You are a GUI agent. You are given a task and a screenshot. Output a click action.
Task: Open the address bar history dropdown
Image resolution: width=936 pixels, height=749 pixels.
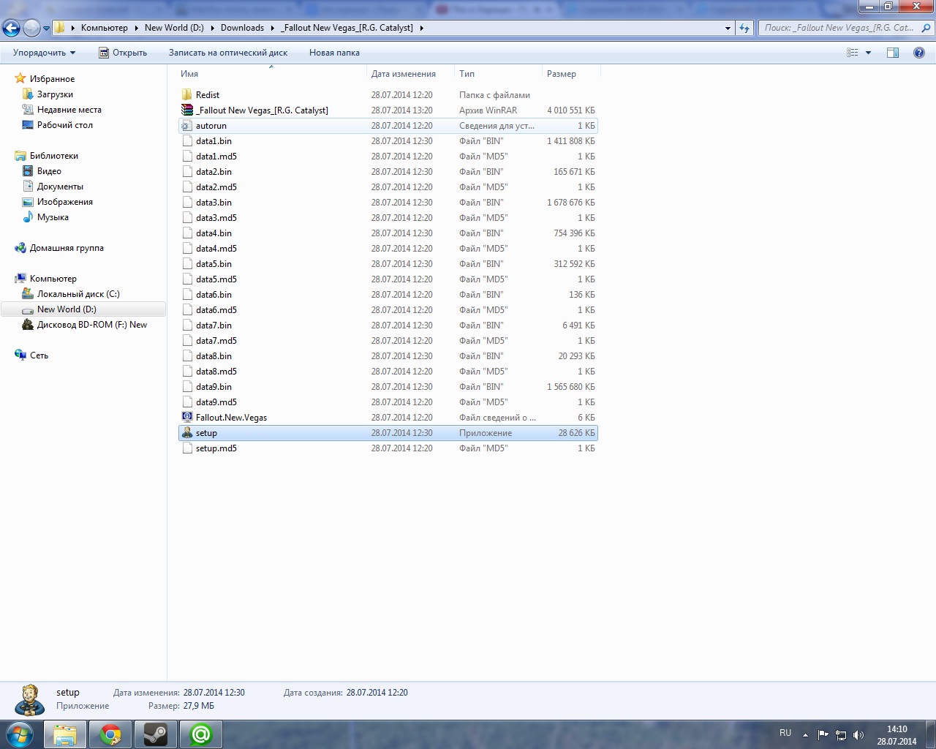(x=728, y=28)
